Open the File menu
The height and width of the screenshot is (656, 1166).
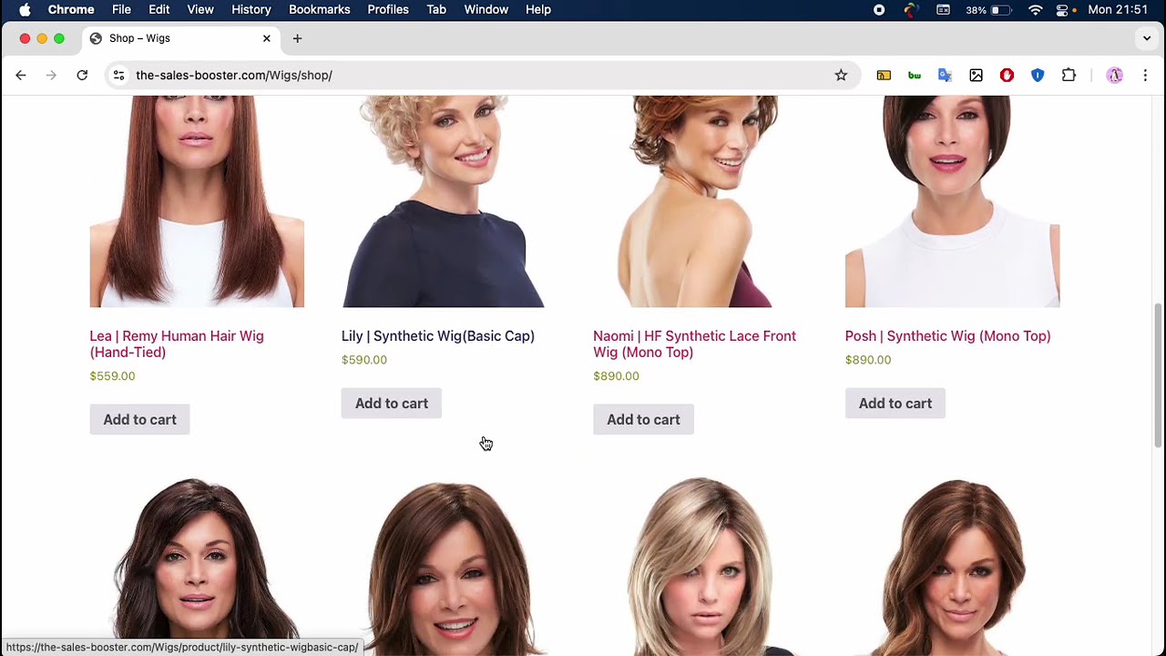121,9
